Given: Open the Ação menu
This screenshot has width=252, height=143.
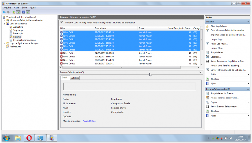Looking at the screenshot, I should tap(16, 8).
